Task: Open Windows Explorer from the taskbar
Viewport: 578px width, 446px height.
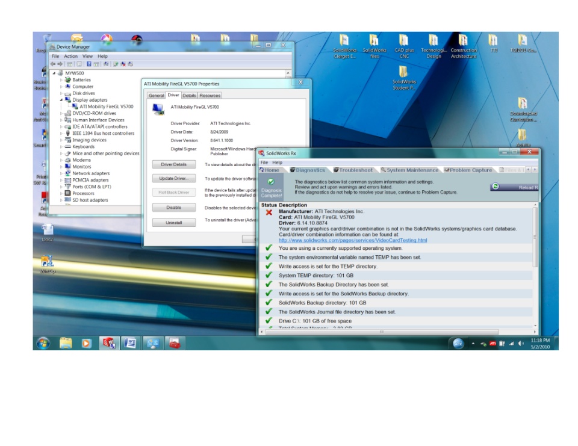Action: coord(66,343)
